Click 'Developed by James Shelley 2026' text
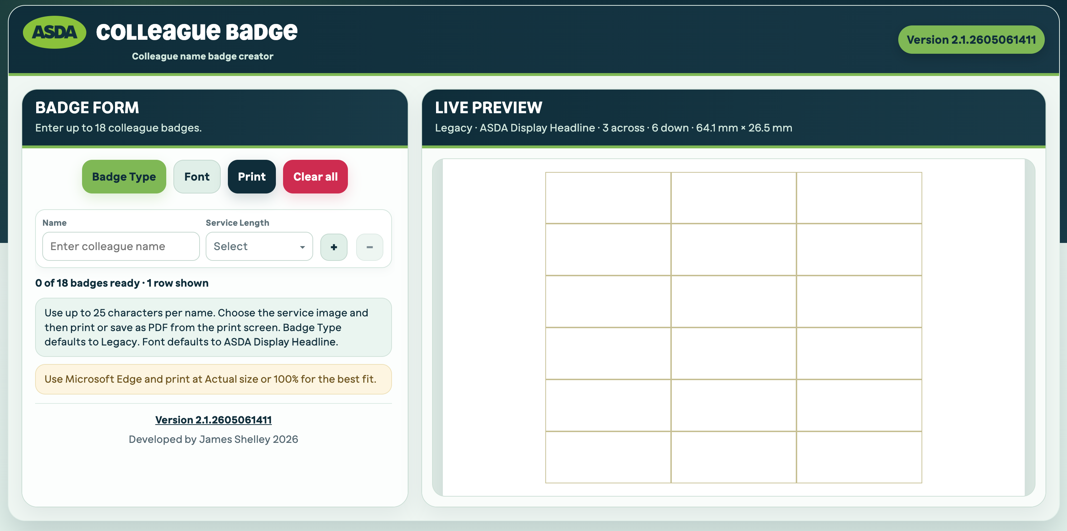This screenshot has height=531, width=1067. (x=213, y=439)
